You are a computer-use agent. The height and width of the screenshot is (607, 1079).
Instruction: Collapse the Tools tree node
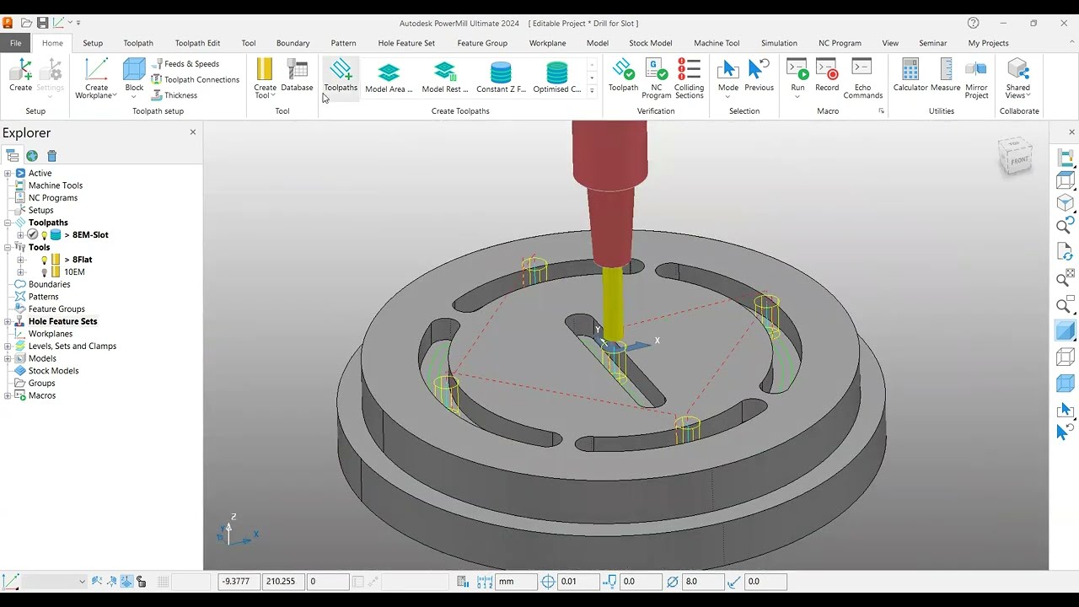pos(8,247)
